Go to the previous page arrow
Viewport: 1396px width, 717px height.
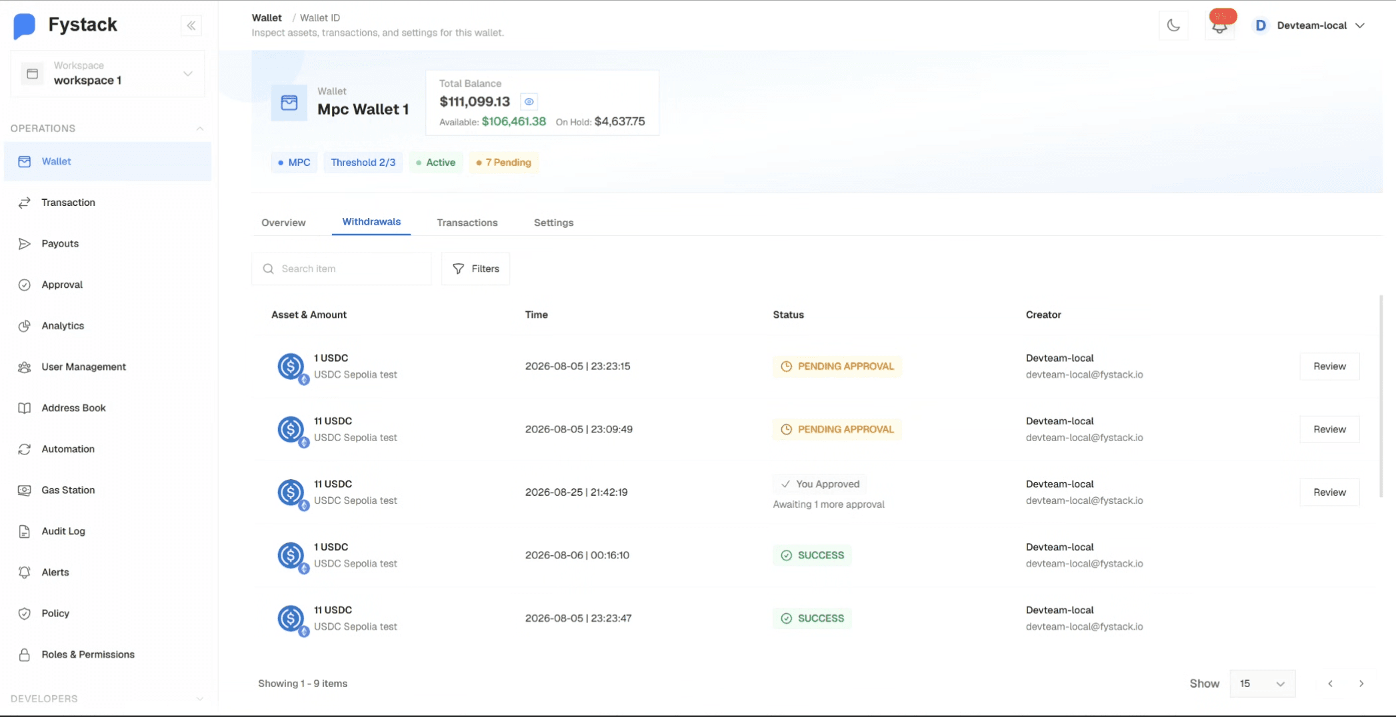pos(1330,684)
